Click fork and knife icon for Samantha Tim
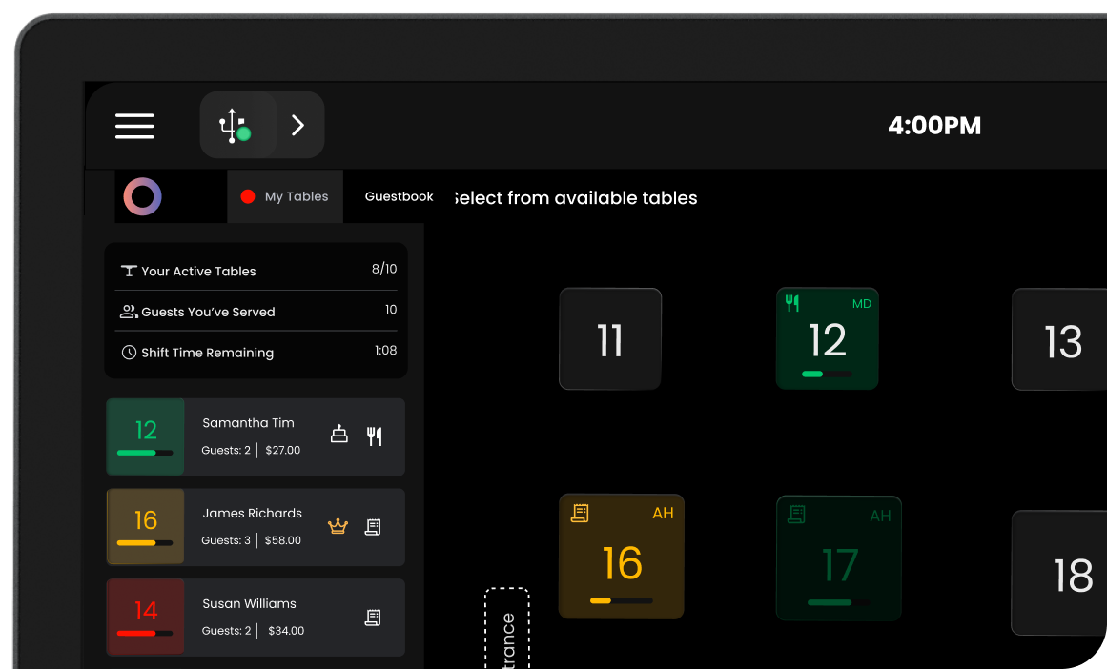Image resolution: width=1107 pixels, height=669 pixels. [x=375, y=436]
